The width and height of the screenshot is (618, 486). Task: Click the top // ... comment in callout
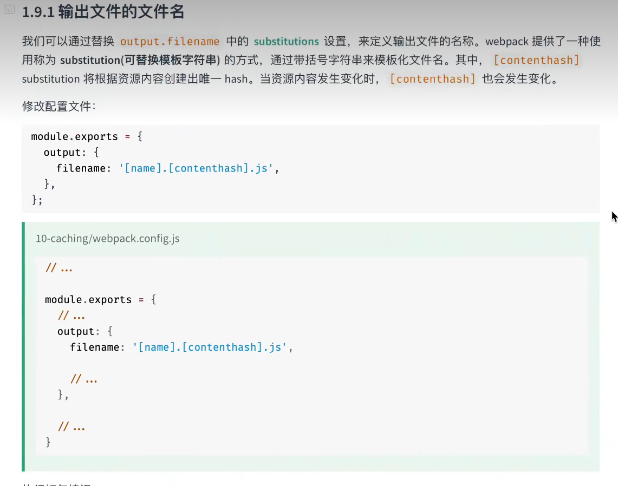[59, 268]
